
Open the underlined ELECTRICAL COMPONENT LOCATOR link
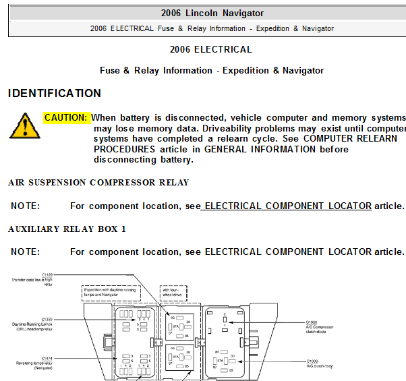(x=286, y=206)
